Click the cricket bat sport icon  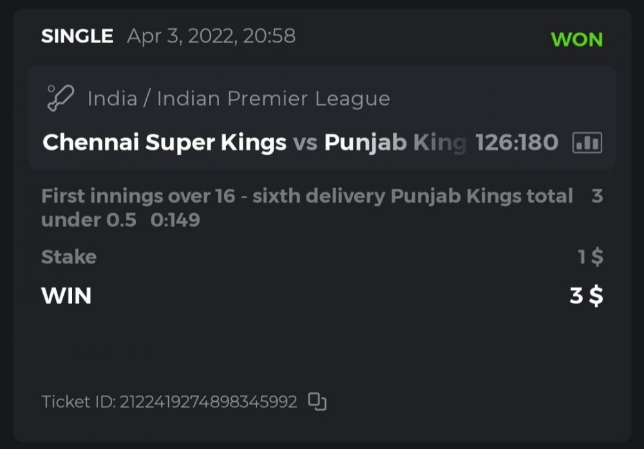[61, 98]
